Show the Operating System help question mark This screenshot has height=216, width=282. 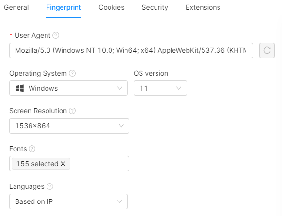[x=72, y=73]
